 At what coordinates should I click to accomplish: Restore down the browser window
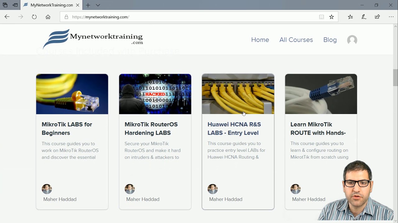376,5
